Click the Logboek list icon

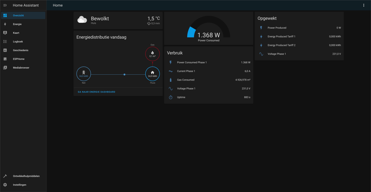click(5, 41)
